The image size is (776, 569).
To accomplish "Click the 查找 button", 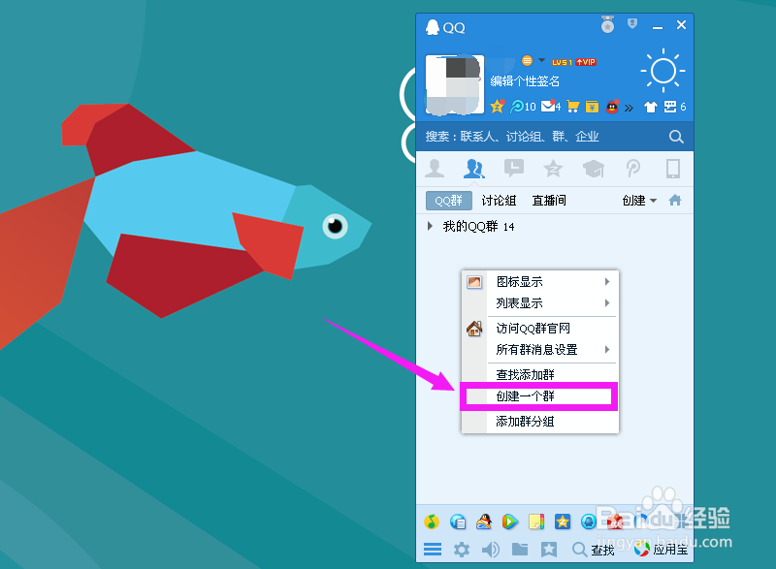I will pyautogui.click(x=594, y=550).
